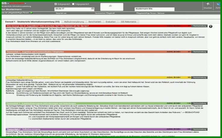Click green checkmark next to pflegebedürftigen Person
This screenshot has width=222, height=138.
click(x=31, y=13)
